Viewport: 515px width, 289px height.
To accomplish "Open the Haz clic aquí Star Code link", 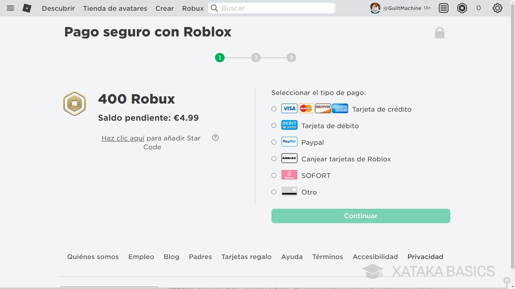I will click(x=122, y=138).
